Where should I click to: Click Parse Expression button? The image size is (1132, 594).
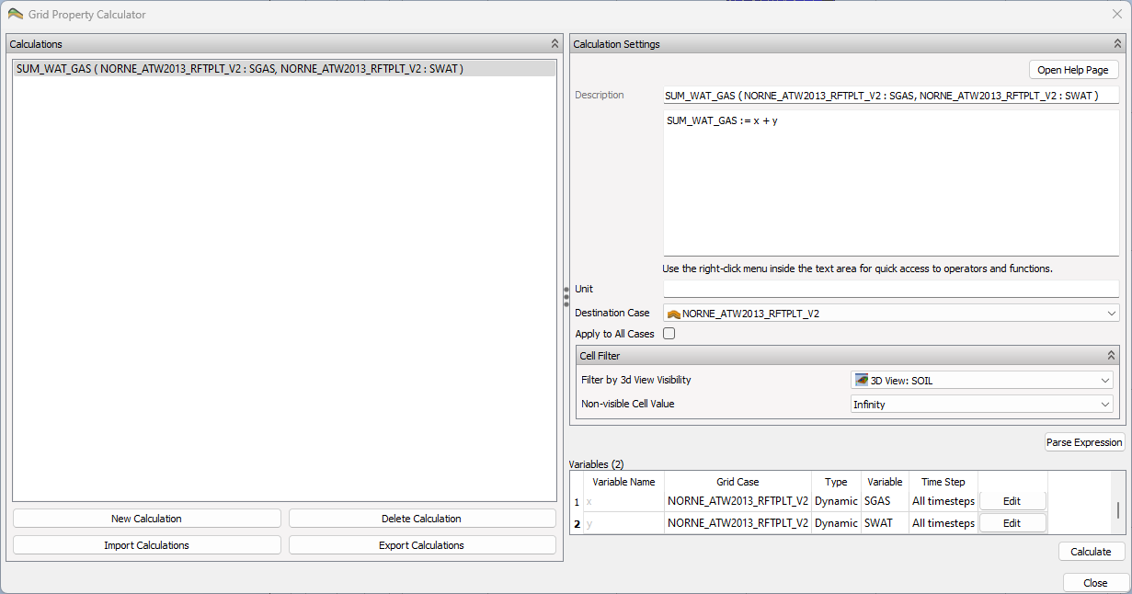click(1084, 442)
